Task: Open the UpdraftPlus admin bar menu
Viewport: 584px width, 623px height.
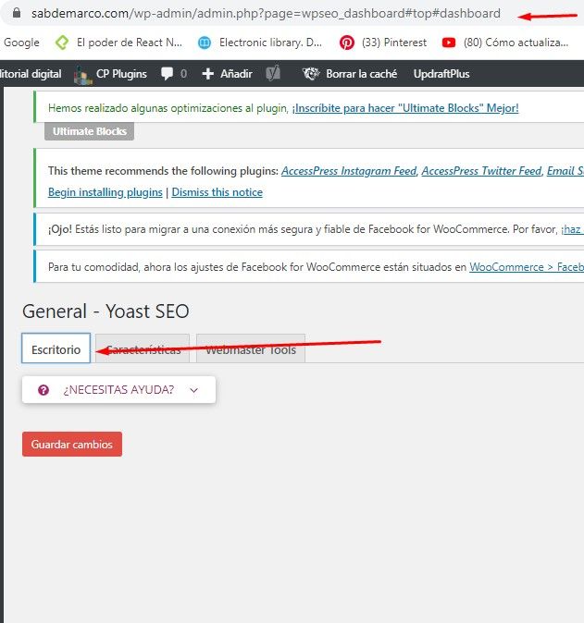Action: point(441,74)
